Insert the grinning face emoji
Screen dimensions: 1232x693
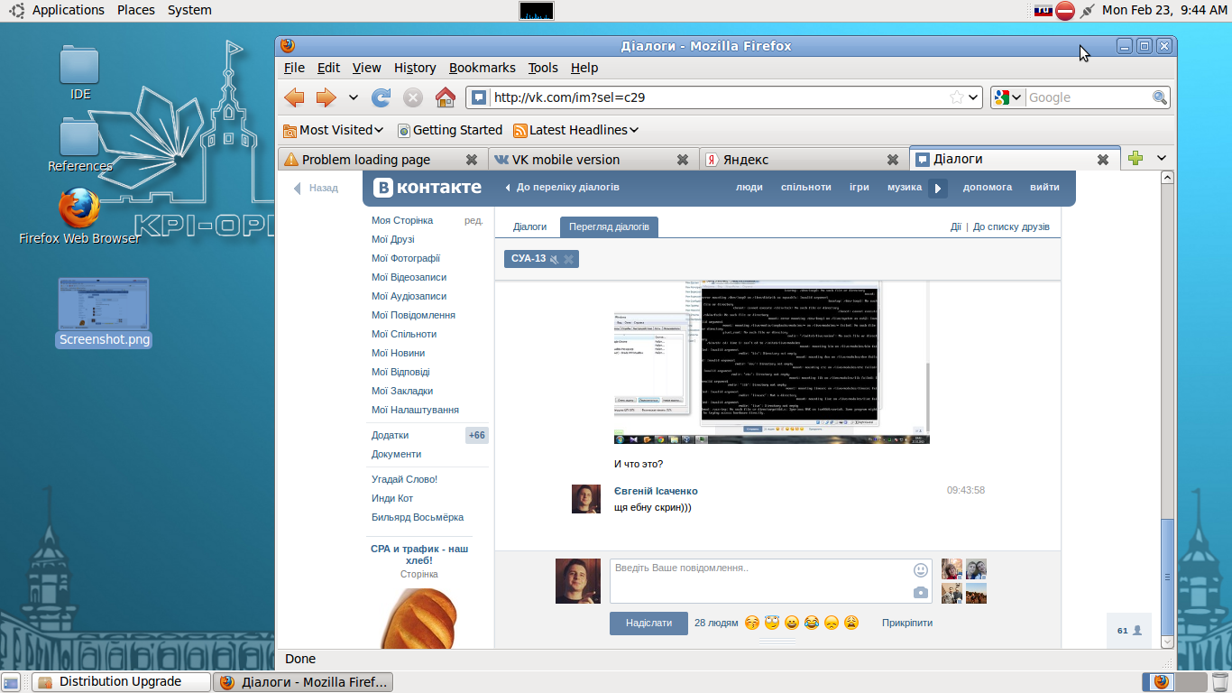click(792, 623)
